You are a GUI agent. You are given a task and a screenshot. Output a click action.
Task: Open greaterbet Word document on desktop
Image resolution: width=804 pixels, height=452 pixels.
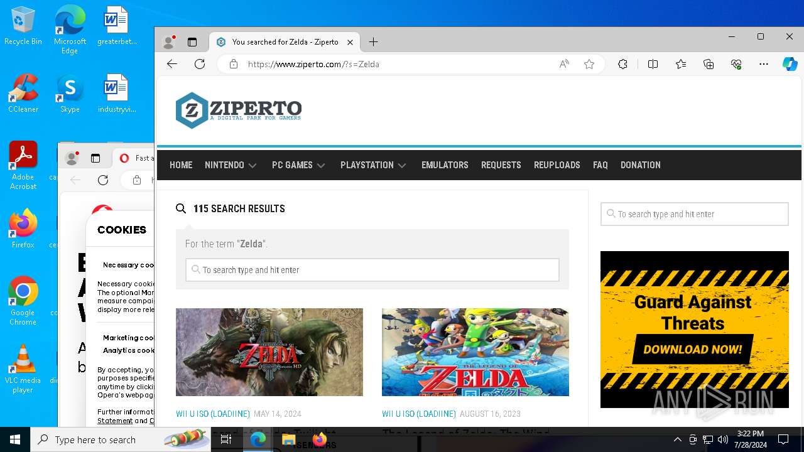pyautogui.click(x=117, y=26)
